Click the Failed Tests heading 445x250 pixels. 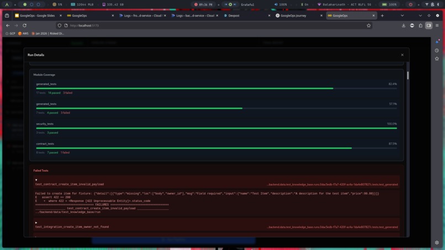pos(41,171)
